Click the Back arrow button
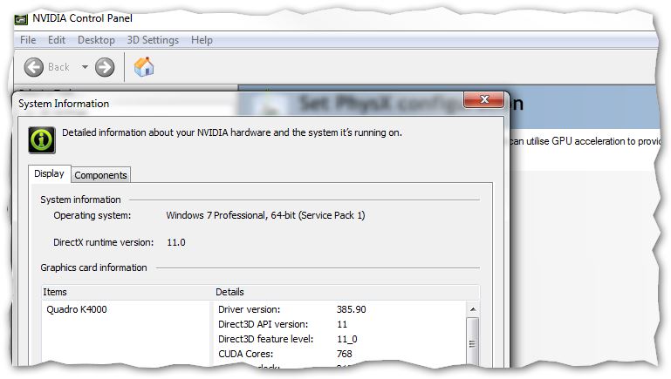The image size is (671, 379). pos(34,67)
